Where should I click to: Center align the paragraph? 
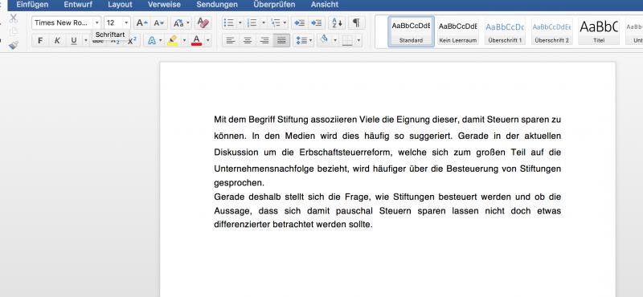pyautogui.click(x=248, y=41)
